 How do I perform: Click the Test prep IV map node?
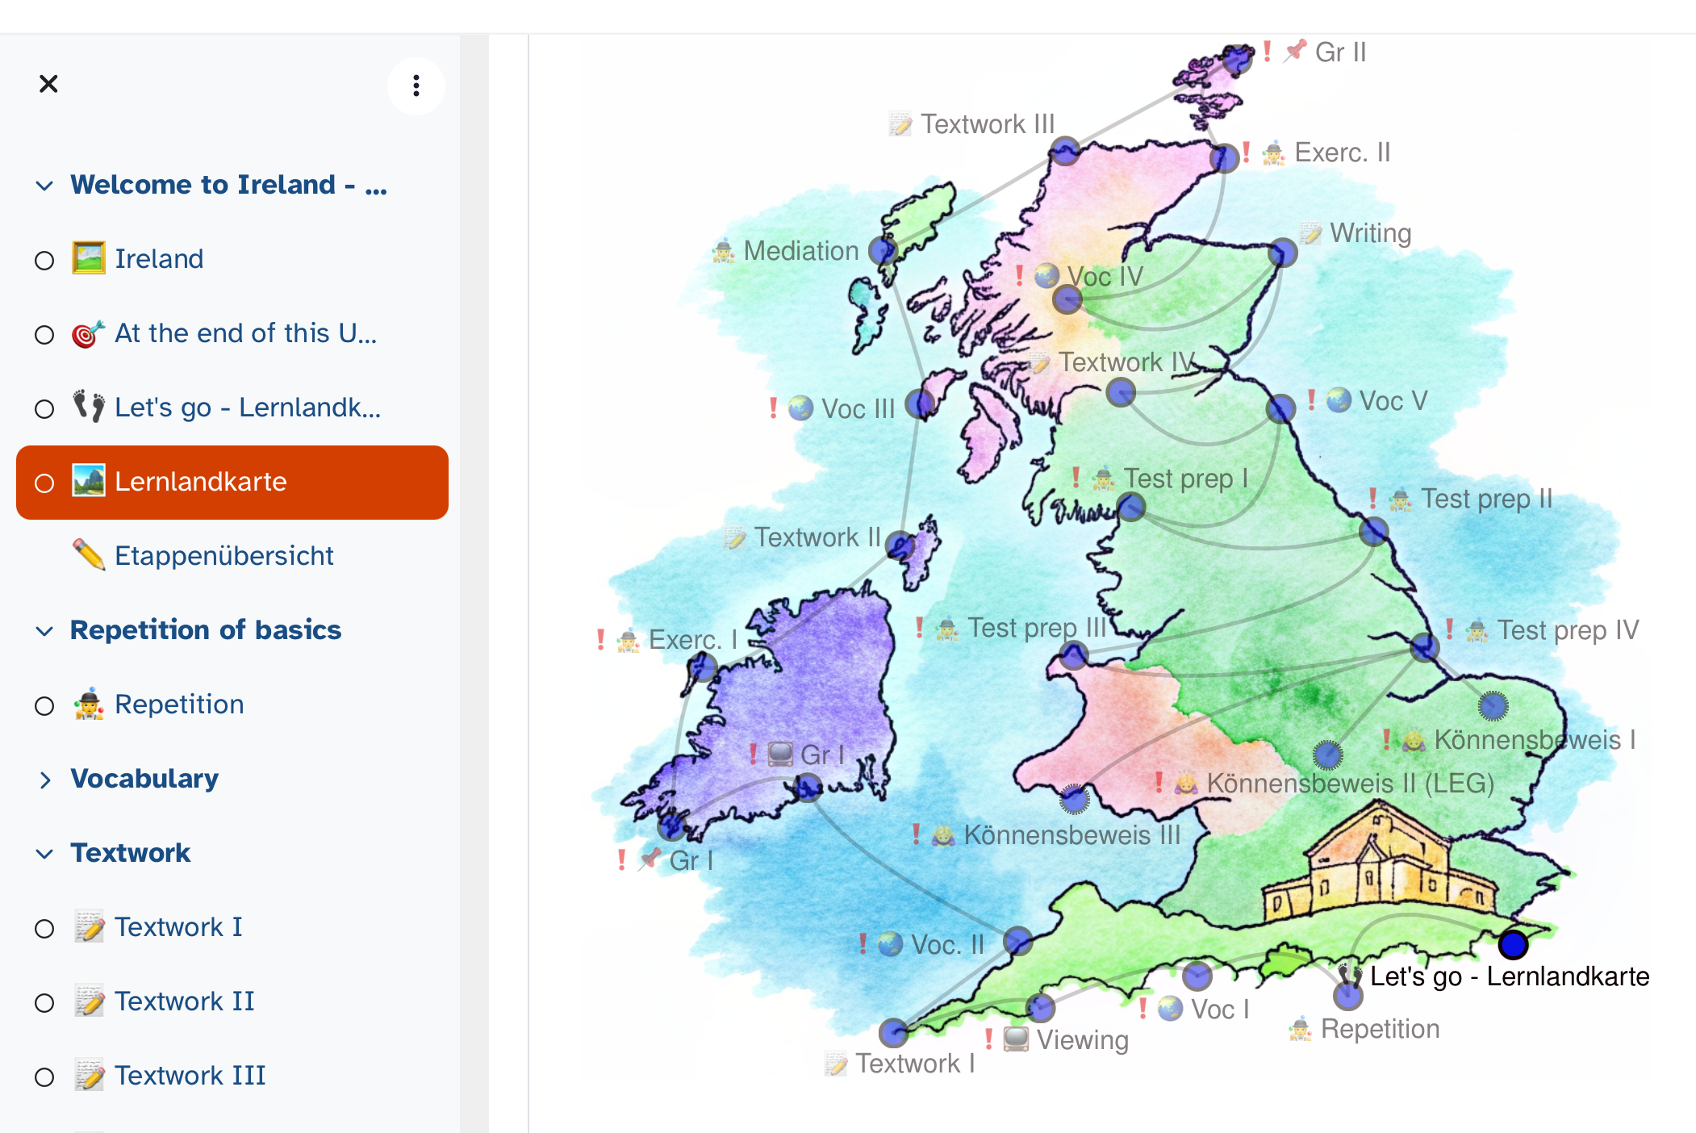point(1424,647)
